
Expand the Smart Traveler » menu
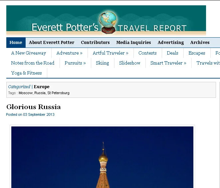168,63
